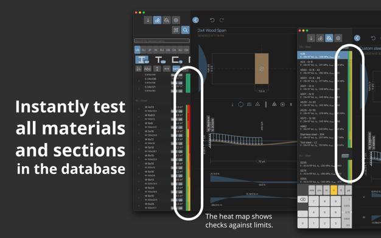Image resolution: width=381 pixels, height=238 pixels.
Task: Select GB region tab
Action: point(168,50)
